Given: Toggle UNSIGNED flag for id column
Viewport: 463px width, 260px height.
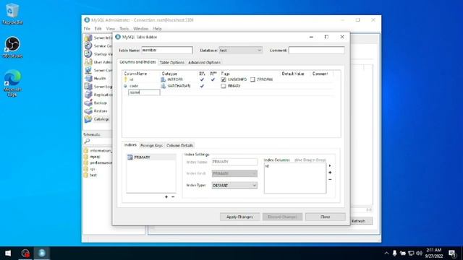Looking at the screenshot, I should point(224,79).
